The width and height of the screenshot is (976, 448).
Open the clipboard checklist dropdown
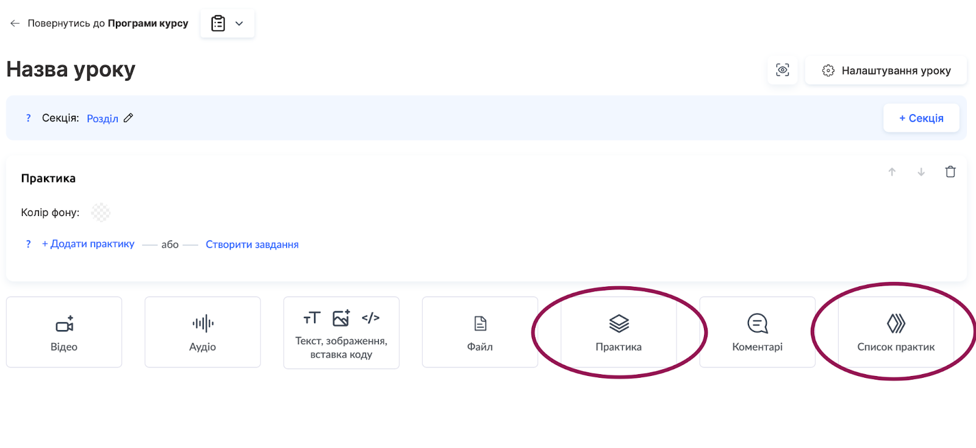coord(227,24)
